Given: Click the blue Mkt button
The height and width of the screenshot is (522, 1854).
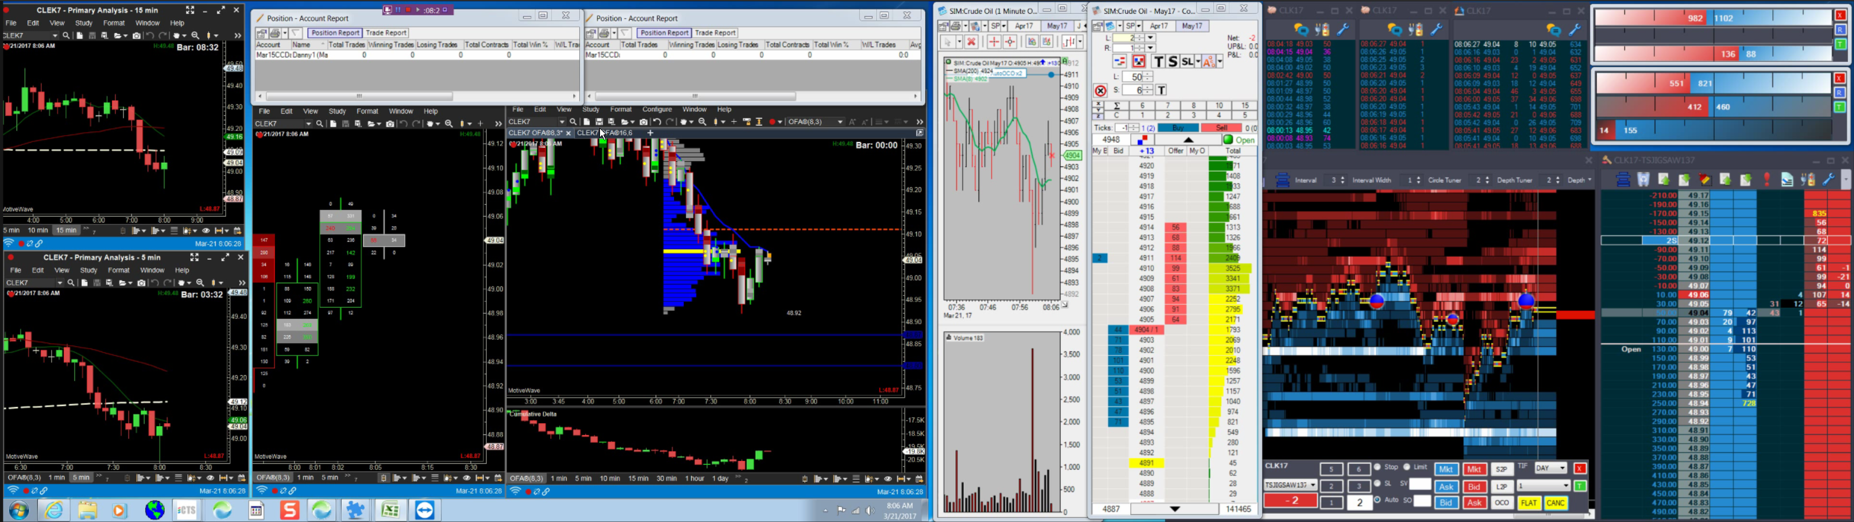Looking at the screenshot, I should coord(1446,469).
